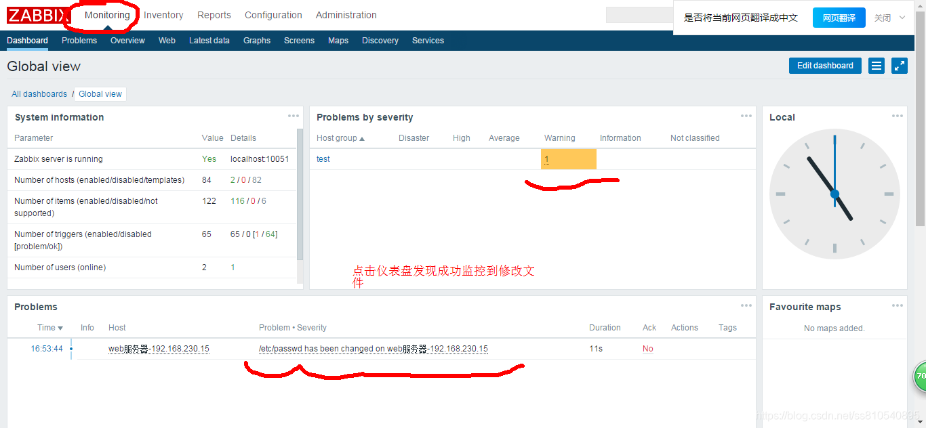Image resolution: width=926 pixels, height=428 pixels.
Task: Follow the All dashboards breadcrumb link
Action: click(39, 94)
